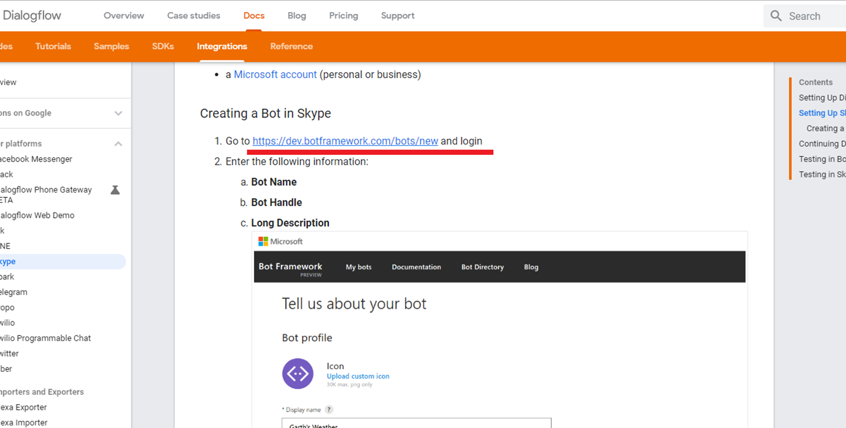The width and height of the screenshot is (846, 428).
Task: Click the Display name help question mark
Action: click(x=329, y=410)
